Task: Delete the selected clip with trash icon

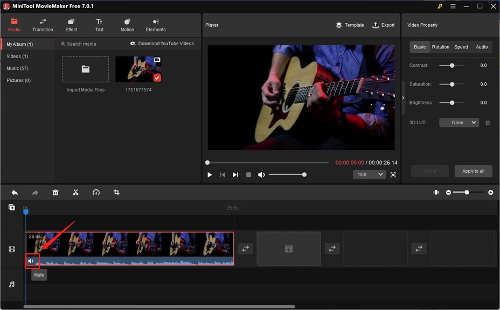Action: point(55,192)
